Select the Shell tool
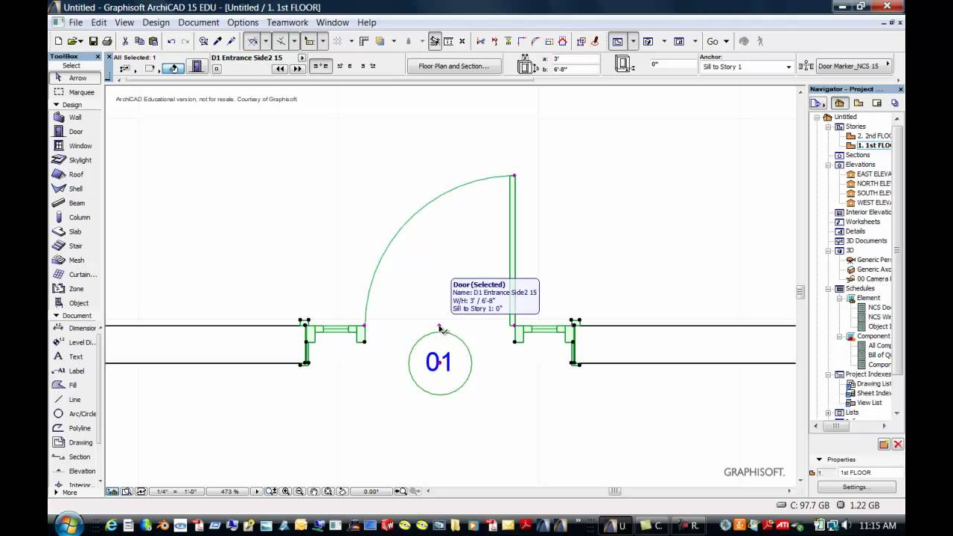 75,189
